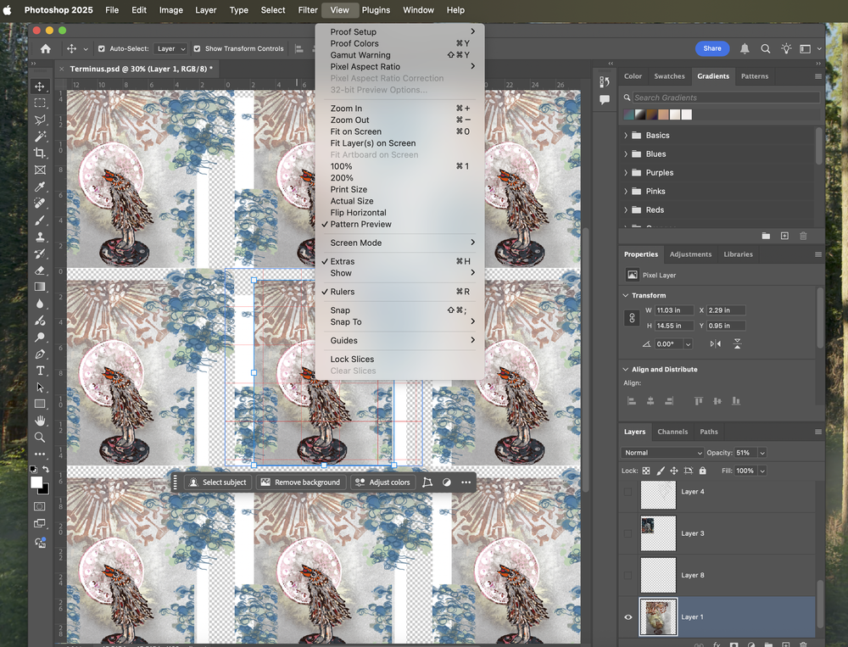The height and width of the screenshot is (647, 848).
Task: Select the Type tool in toolbar
Action: pyautogui.click(x=40, y=371)
